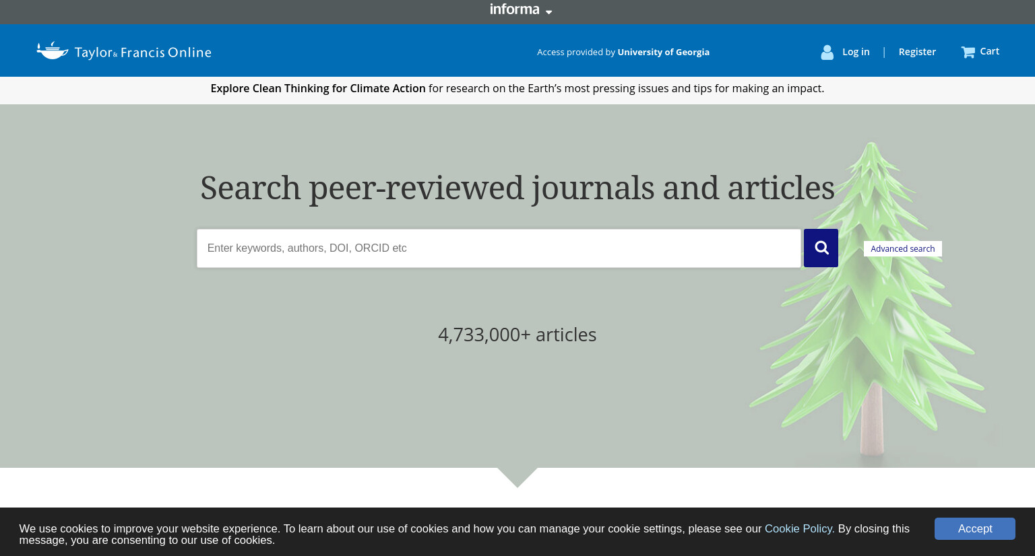Focus the keywords, authors, DOI search field

click(x=499, y=248)
